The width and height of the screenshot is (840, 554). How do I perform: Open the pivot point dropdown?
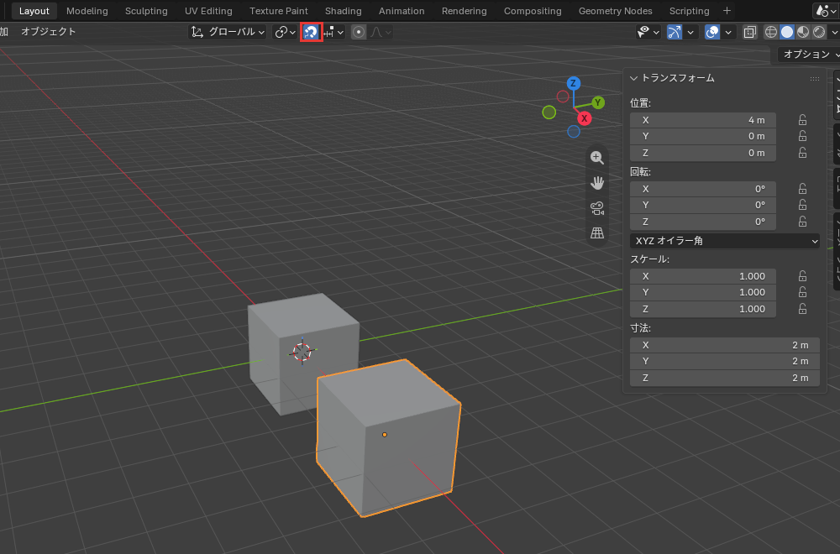285,32
